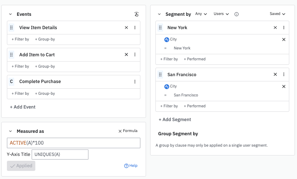Viewport: 297px width, 179px height.
Task: Remove the New York segment
Action: (x=275, y=28)
